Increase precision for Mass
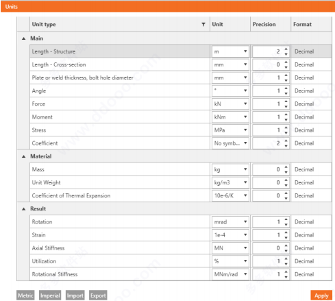 tap(286, 167)
